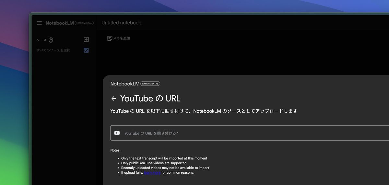Click the メモを追加 note icon

(110, 38)
